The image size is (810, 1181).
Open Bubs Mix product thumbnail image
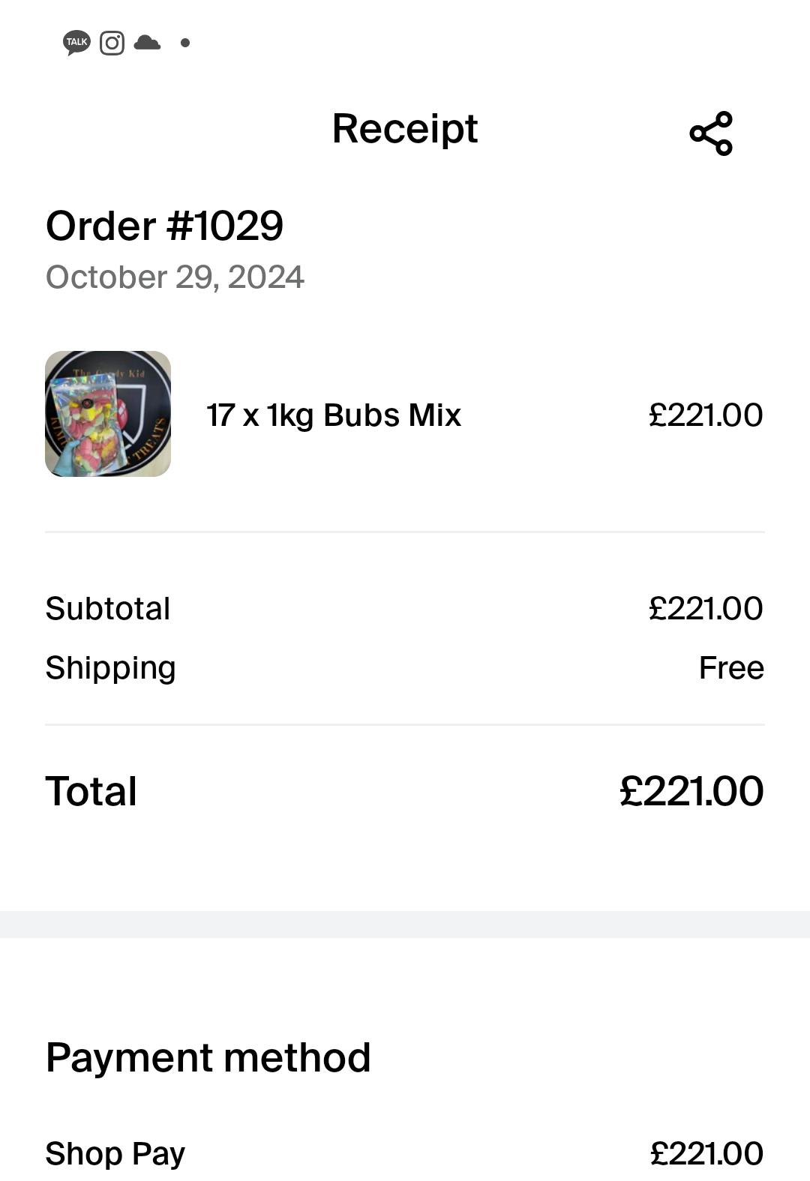pos(108,414)
